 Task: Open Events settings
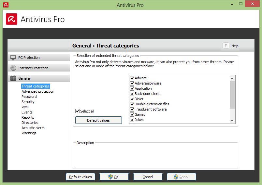pos(27,112)
